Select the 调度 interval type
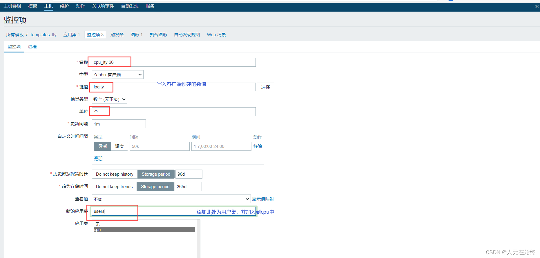 click(x=119, y=146)
